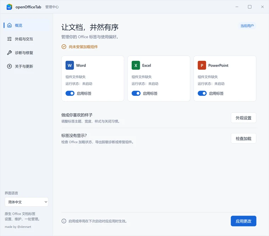Click 运行状态：未启动 in the Excel card
269x236 pixels.
click(x=145, y=84)
